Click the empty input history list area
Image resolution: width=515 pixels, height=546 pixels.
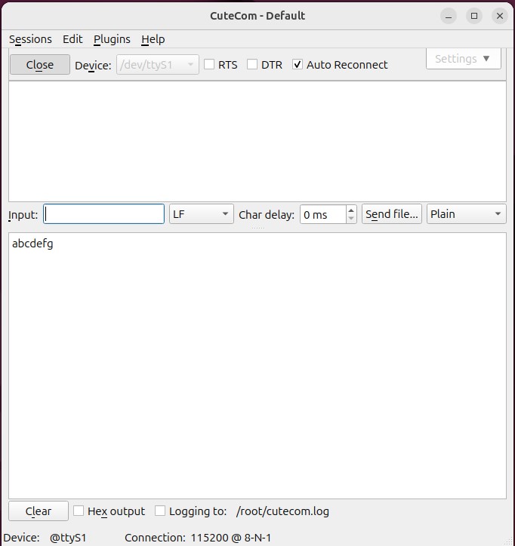[x=257, y=141]
